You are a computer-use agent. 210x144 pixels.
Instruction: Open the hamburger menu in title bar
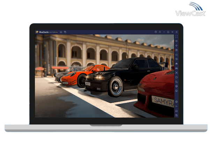pos(160,32)
